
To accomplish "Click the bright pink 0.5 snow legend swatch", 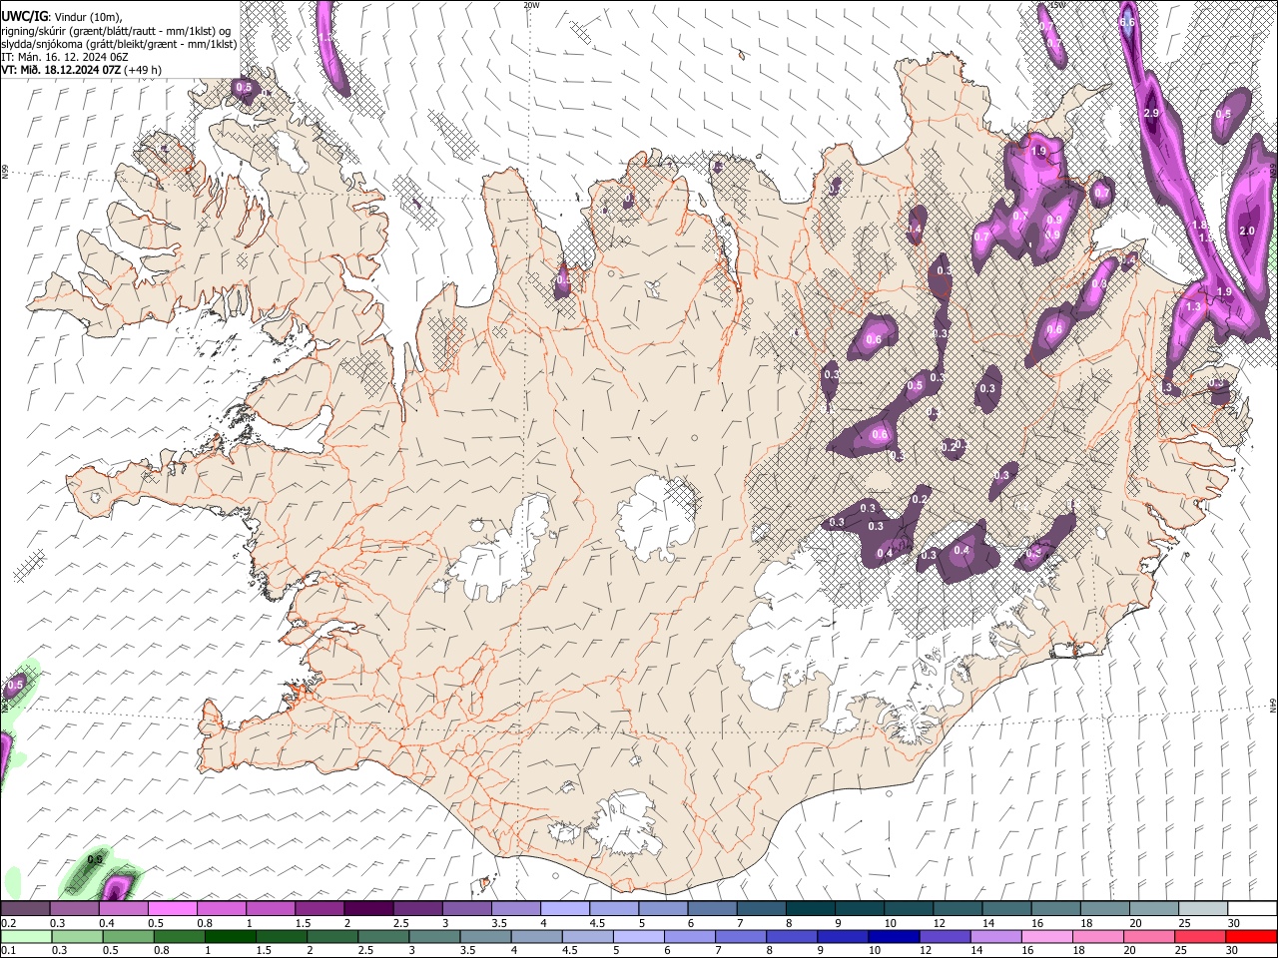I will pyautogui.click(x=172, y=909).
